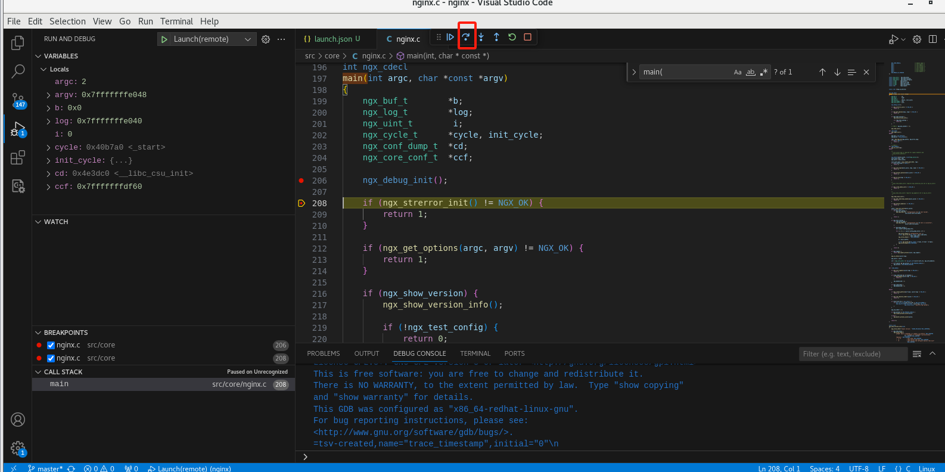Viewport: 945px width, 472px height.
Task: Expand the ccf variable
Action: [x=48, y=187]
